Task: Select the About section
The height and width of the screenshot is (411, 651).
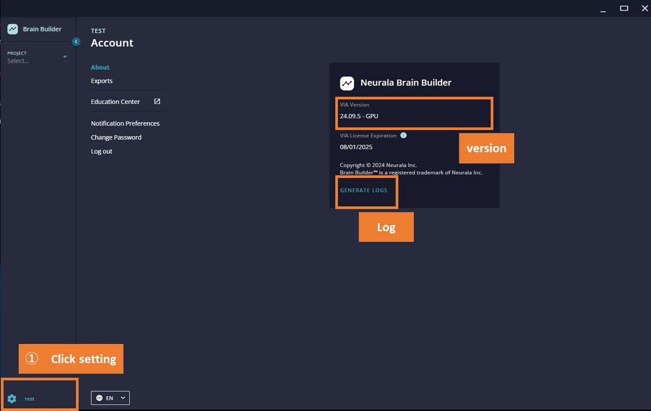Action: [x=100, y=67]
